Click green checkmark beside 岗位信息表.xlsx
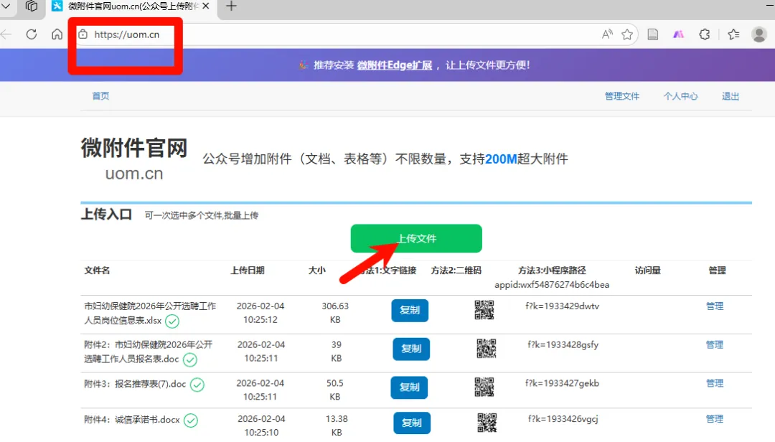775x442 pixels. [x=172, y=321]
